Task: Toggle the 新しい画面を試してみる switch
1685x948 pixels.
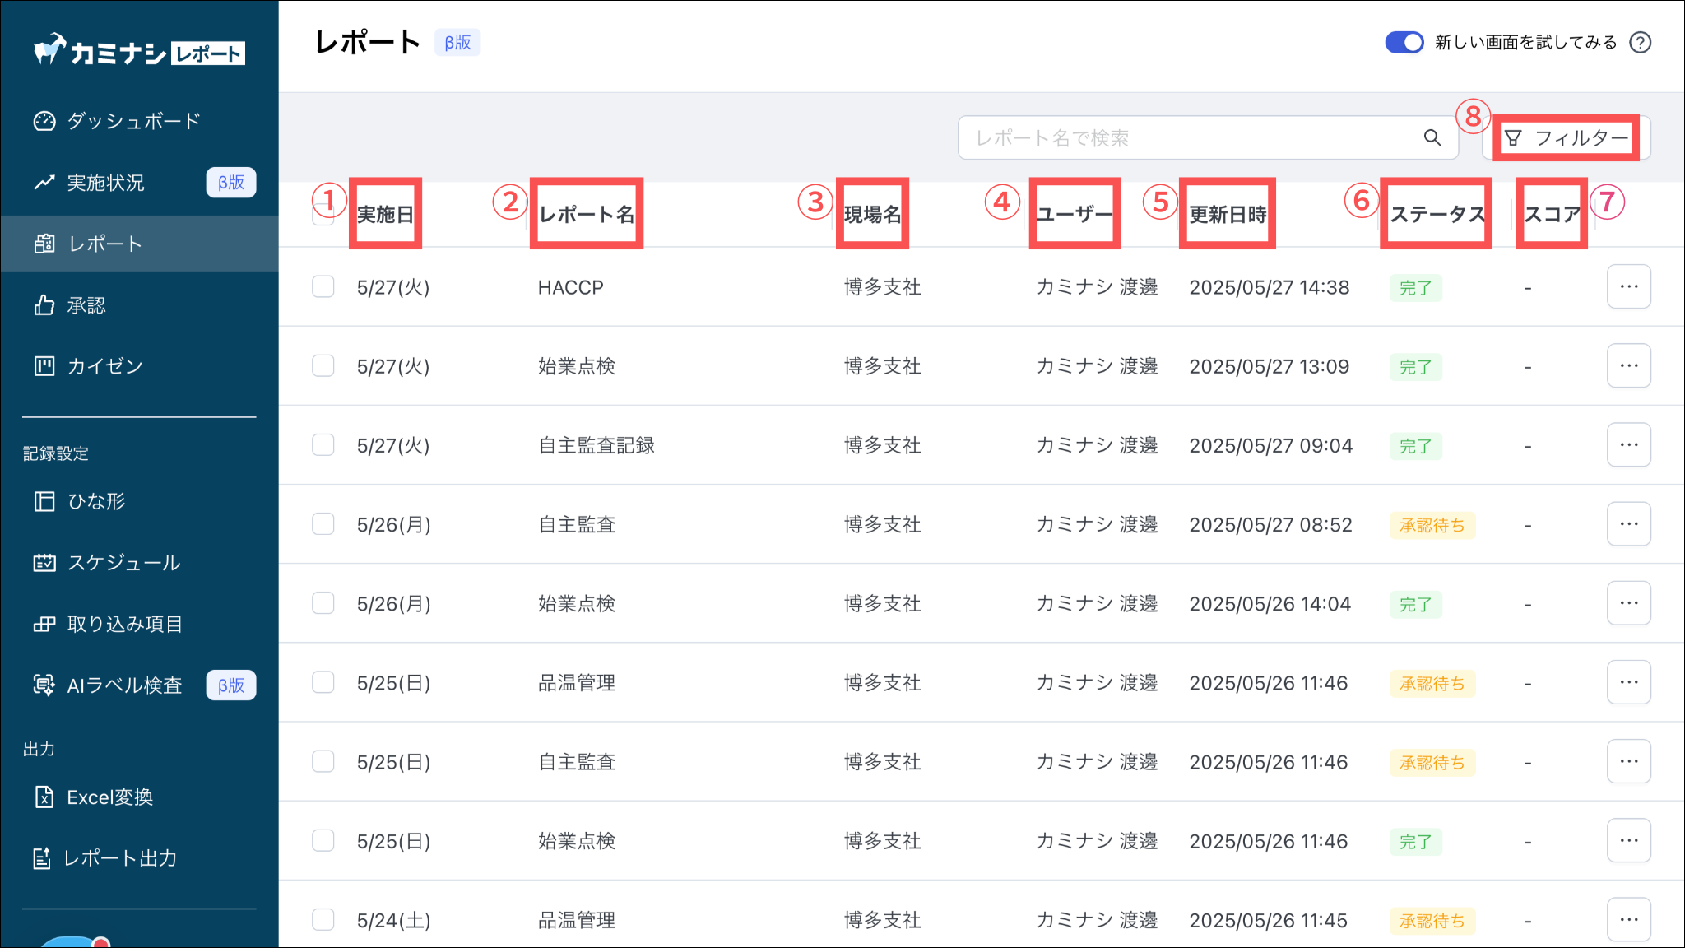Action: click(1404, 43)
